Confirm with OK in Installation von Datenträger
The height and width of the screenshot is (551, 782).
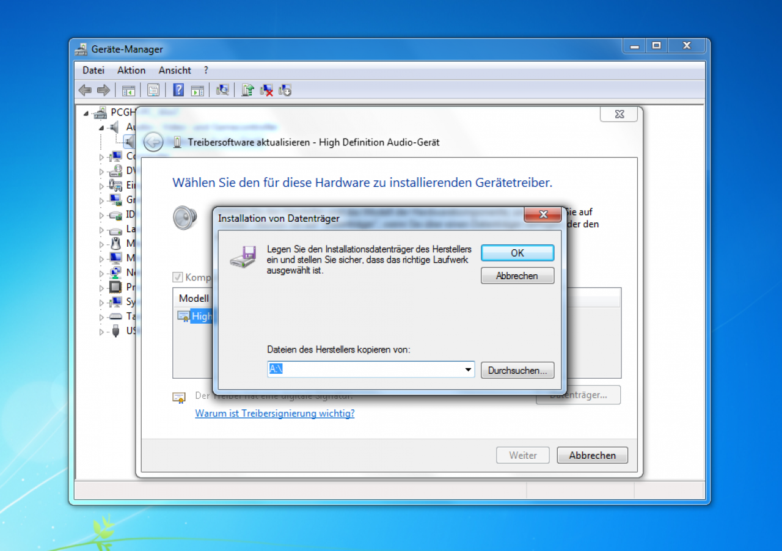click(517, 253)
